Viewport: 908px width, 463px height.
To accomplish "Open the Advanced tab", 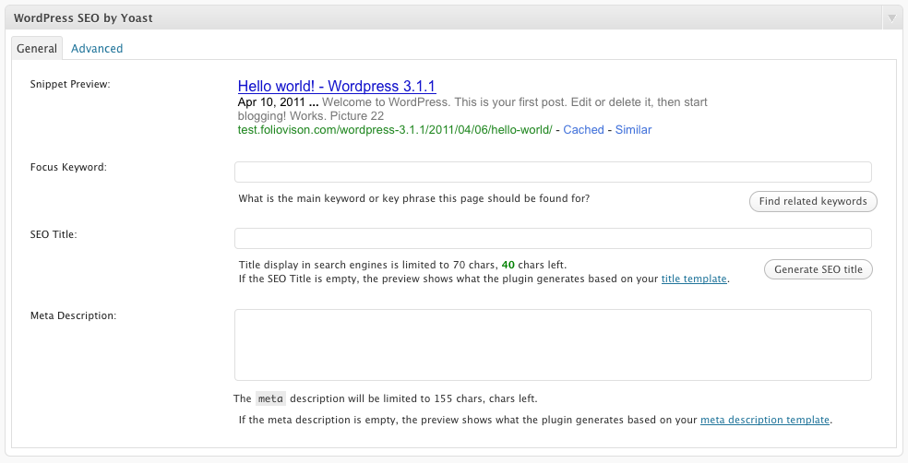I will pos(97,48).
